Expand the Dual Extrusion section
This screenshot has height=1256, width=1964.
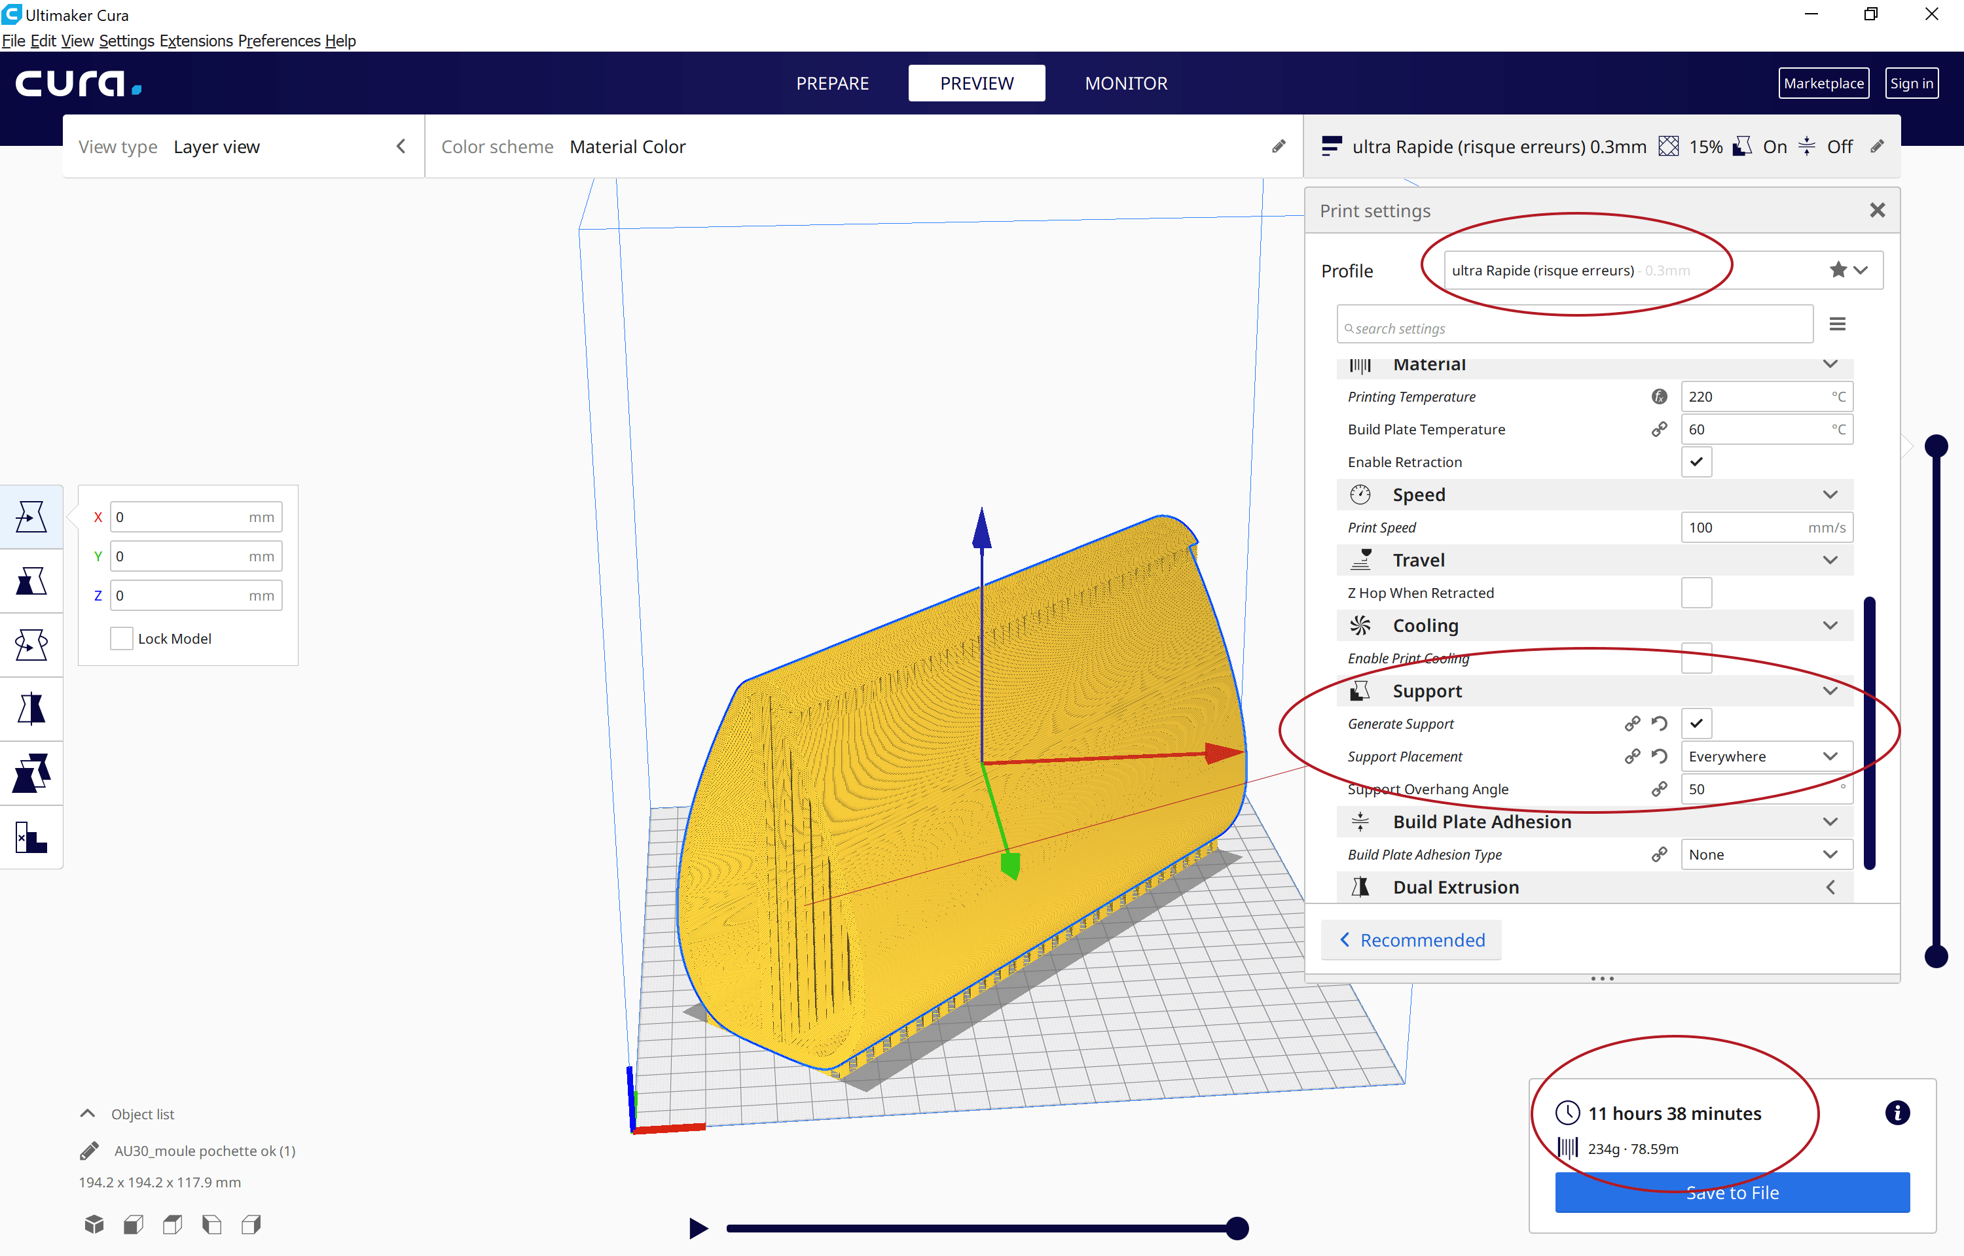(1594, 886)
